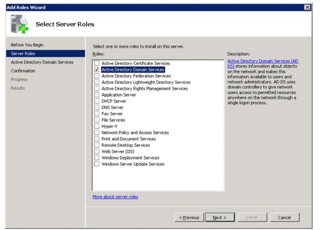This screenshot has width=323, height=230.
Task: Tick the Web Server (IIS) checkbox
Action: (x=97, y=151)
